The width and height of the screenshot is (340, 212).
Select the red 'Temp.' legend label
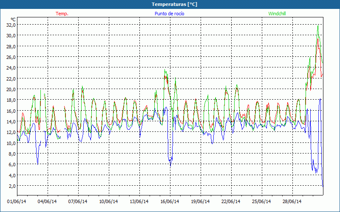pyautogui.click(x=62, y=14)
